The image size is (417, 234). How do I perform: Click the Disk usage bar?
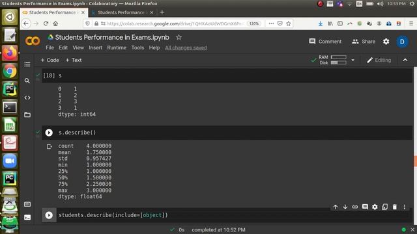coord(338,63)
